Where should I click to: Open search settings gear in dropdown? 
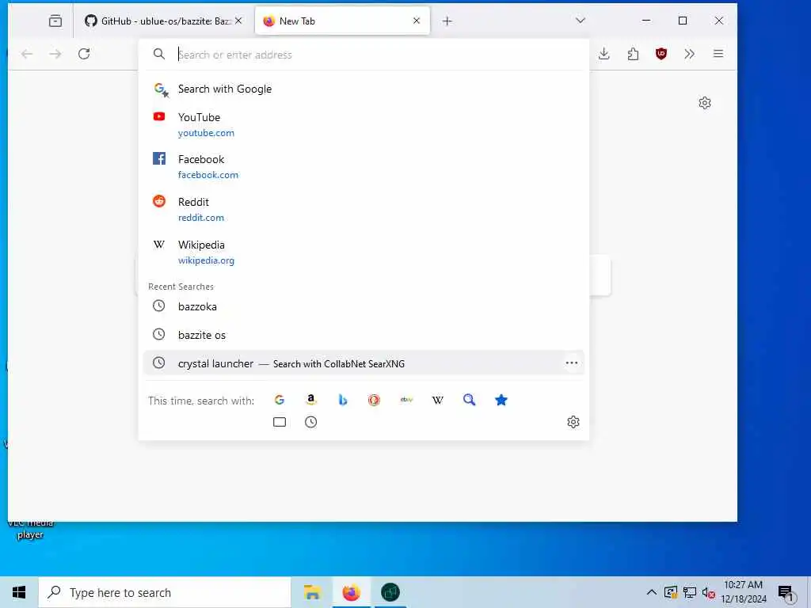(573, 422)
